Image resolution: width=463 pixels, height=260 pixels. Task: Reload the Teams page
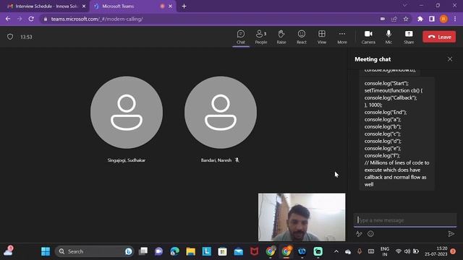(x=31, y=19)
